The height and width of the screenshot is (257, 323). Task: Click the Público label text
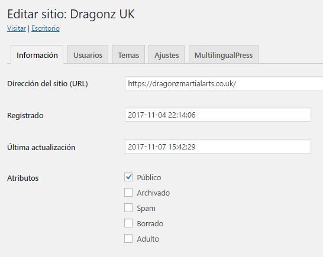[x=149, y=177]
